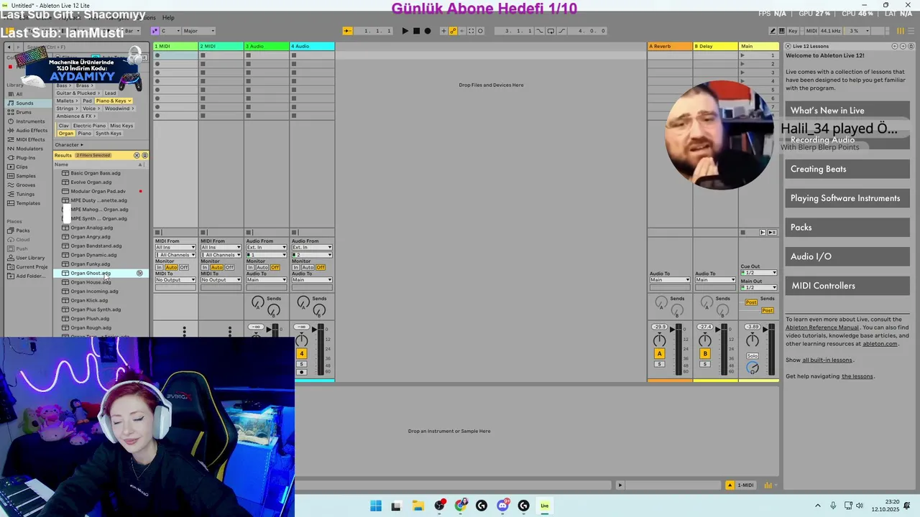Set 4 Audio monitor to Auto
Image resolution: width=920 pixels, height=517 pixels.
pos(308,267)
